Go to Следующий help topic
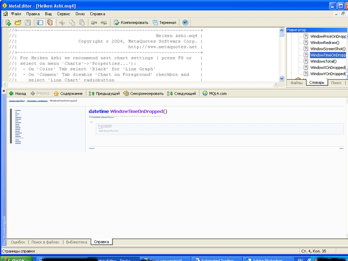 [182, 94]
